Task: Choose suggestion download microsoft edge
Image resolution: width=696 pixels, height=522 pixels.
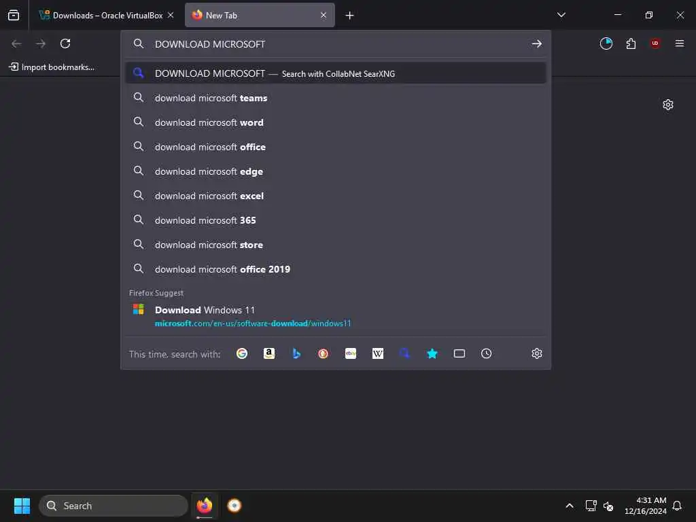Action: [336, 171]
